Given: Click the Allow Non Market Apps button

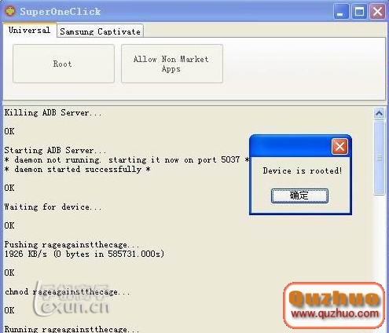Looking at the screenshot, I should click(x=172, y=64).
